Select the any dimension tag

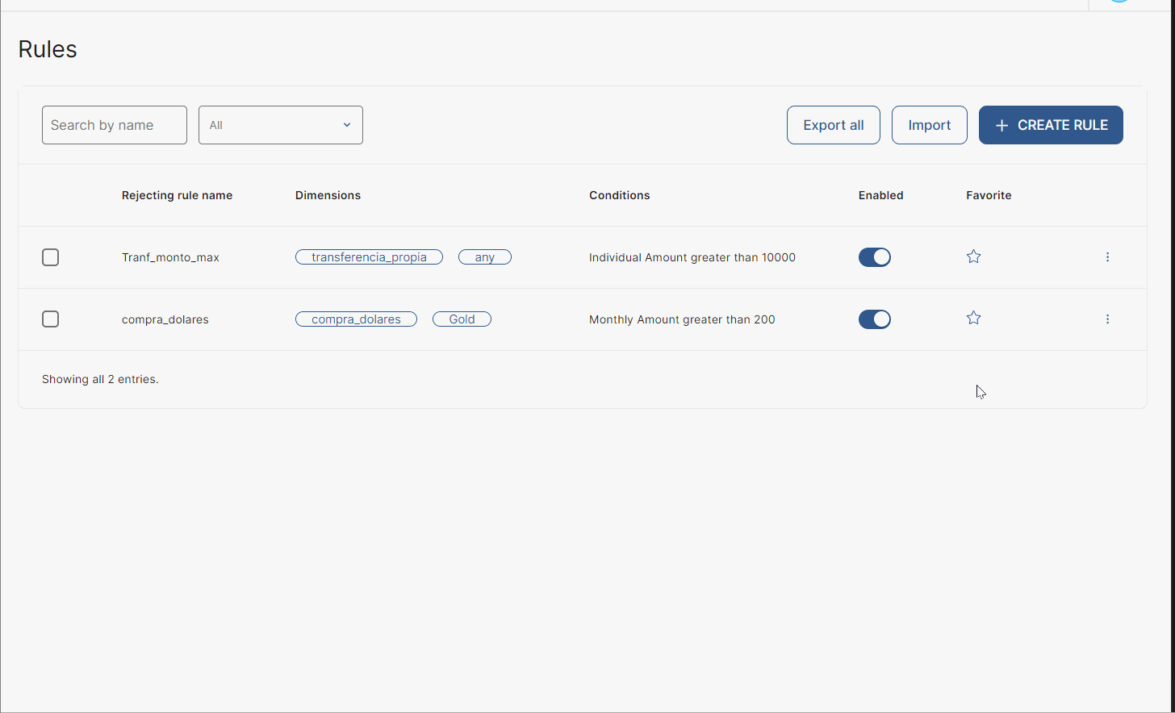tap(484, 257)
